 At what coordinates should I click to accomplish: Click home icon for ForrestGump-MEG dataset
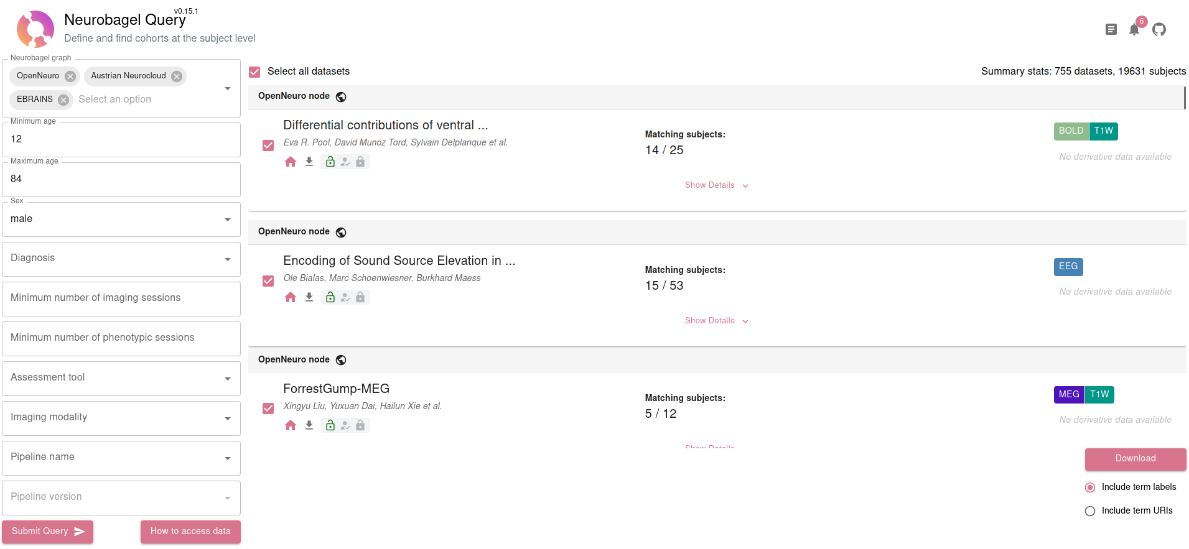(291, 425)
